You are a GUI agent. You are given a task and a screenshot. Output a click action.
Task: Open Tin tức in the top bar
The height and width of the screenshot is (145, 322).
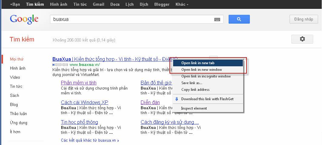pos(80,4)
